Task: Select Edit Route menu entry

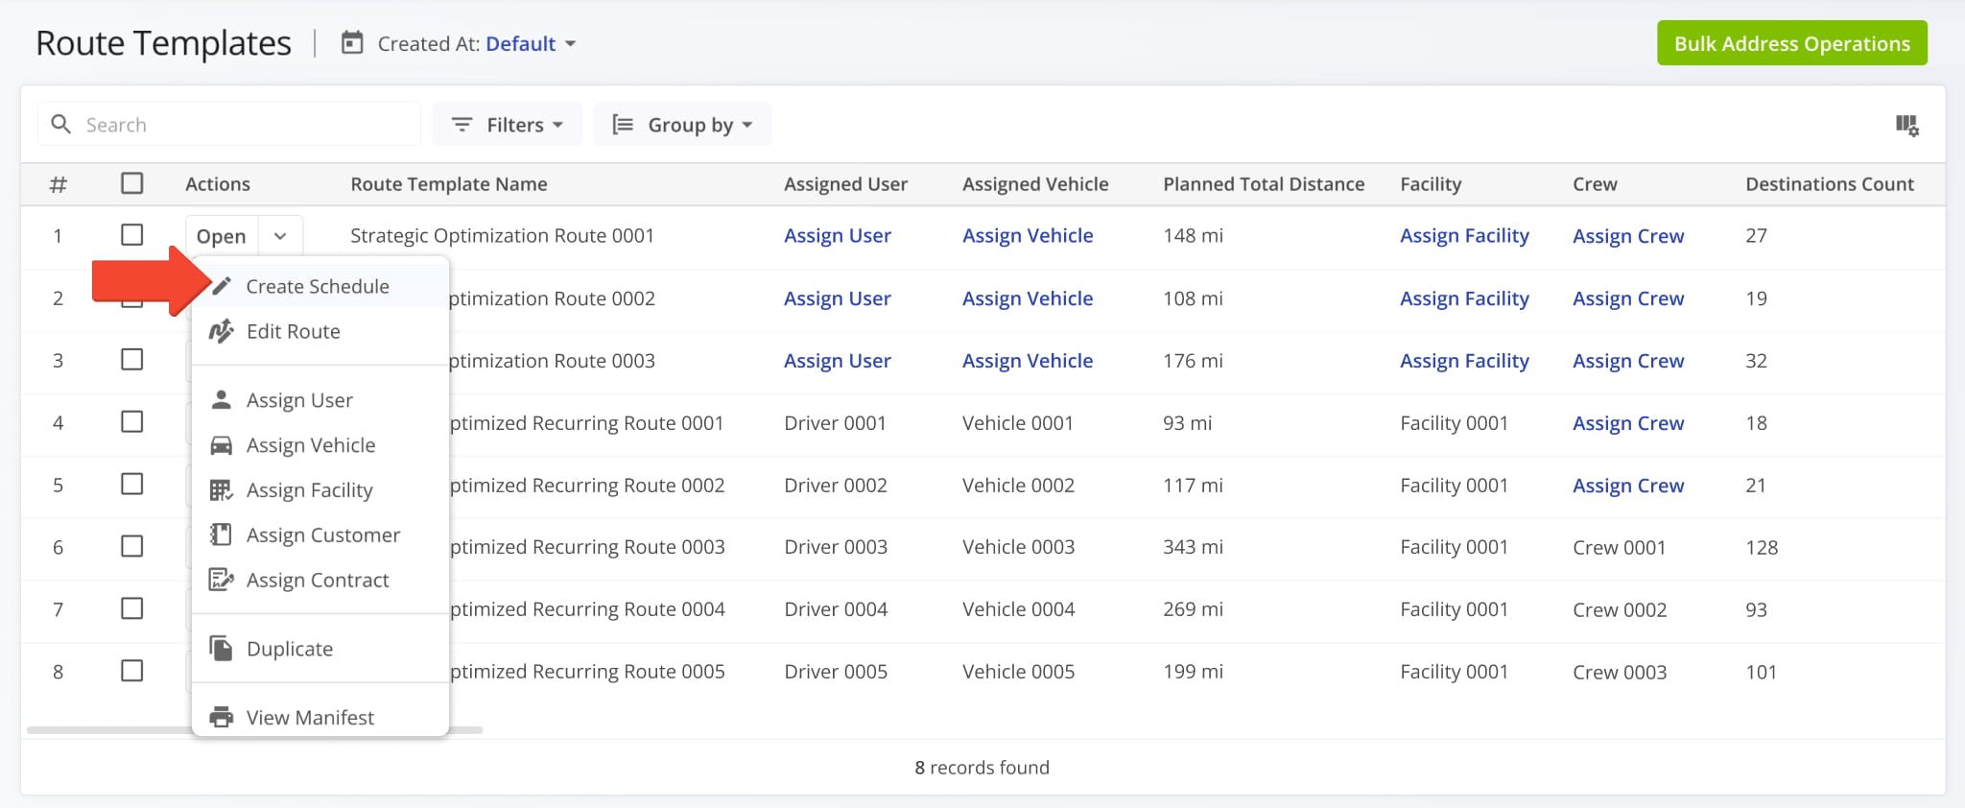Action: click(x=320, y=331)
